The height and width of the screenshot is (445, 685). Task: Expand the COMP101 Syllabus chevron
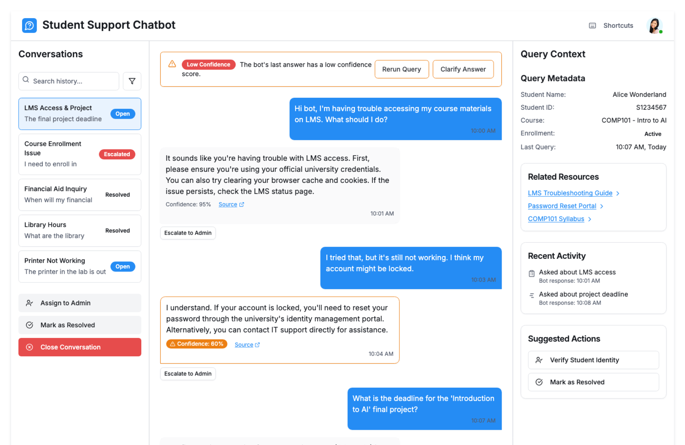(590, 219)
